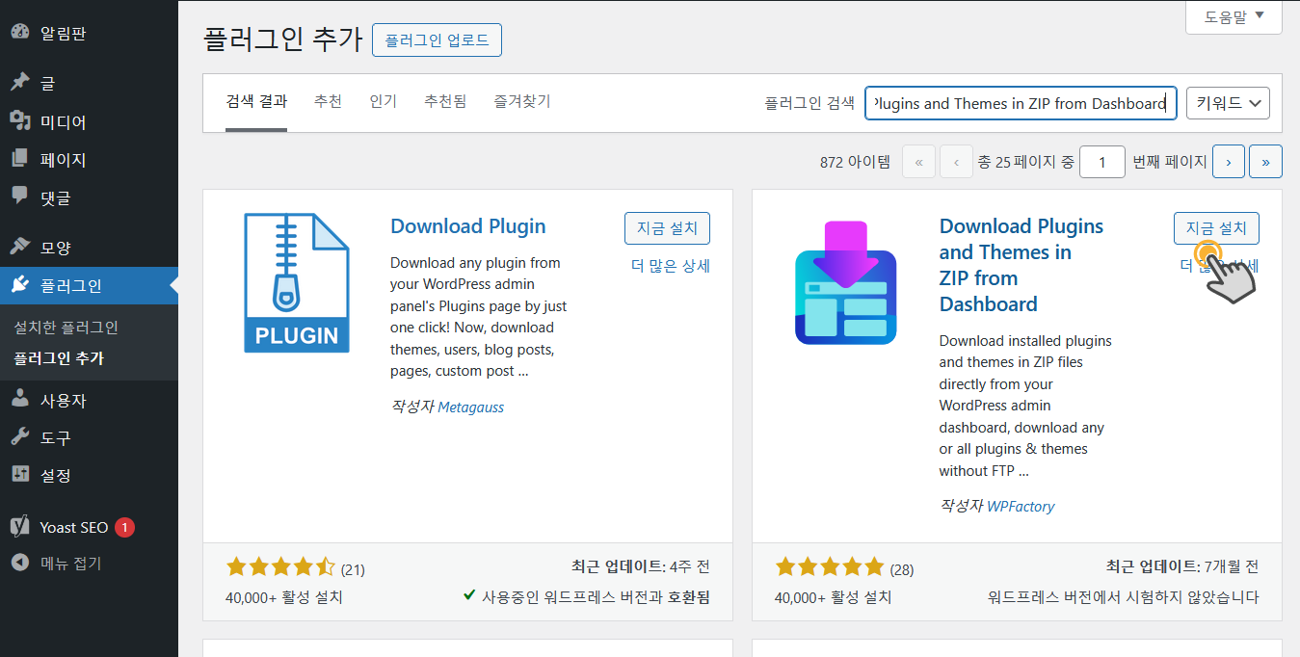Click the 플러그인 추가 page heading
This screenshot has height=657, width=1300.
coord(282,39)
